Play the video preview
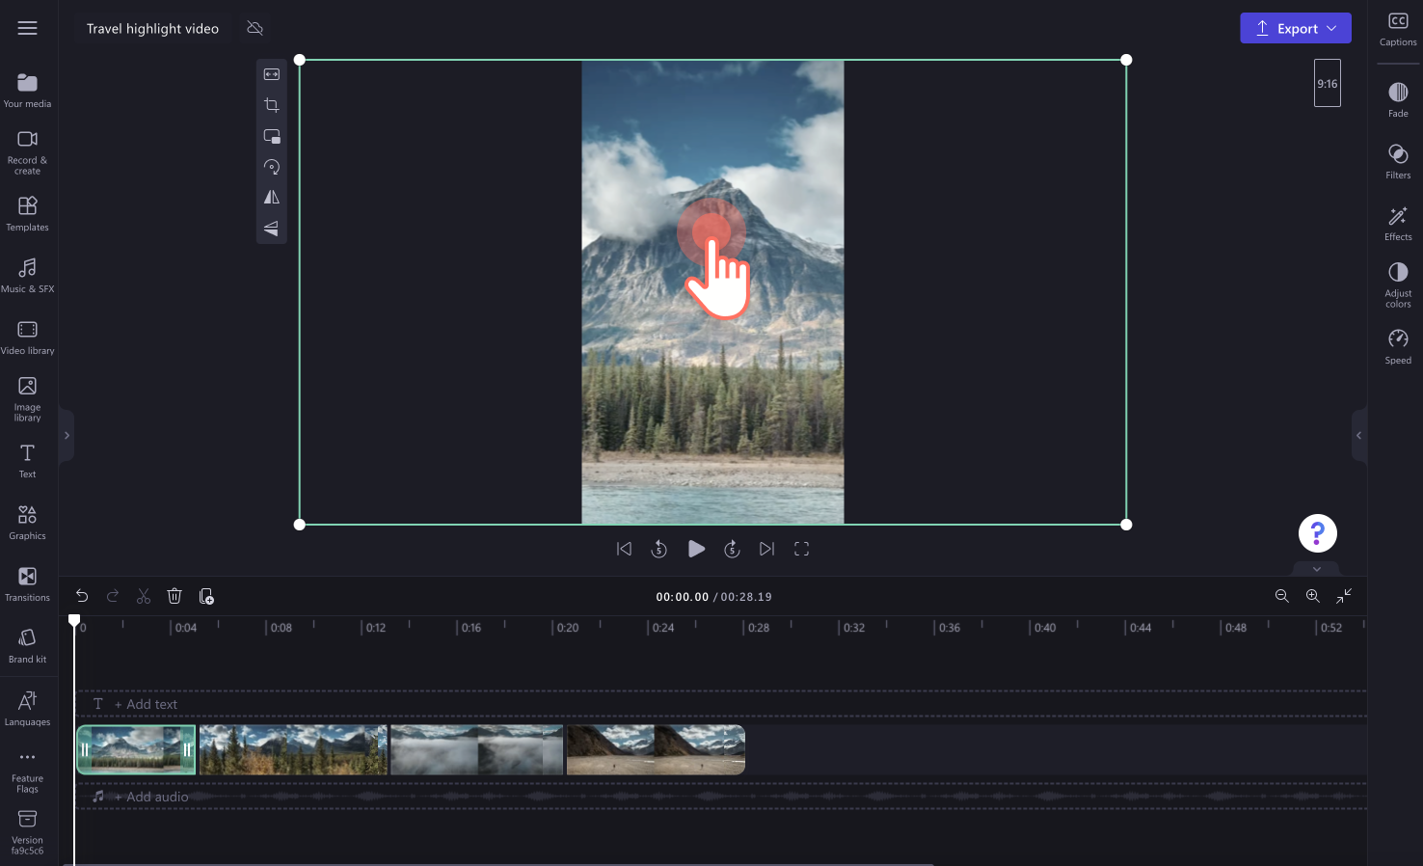 (x=696, y=549)
